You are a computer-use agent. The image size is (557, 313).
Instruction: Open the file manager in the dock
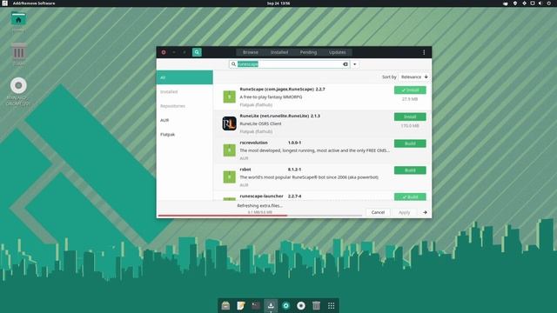point(225,305)
